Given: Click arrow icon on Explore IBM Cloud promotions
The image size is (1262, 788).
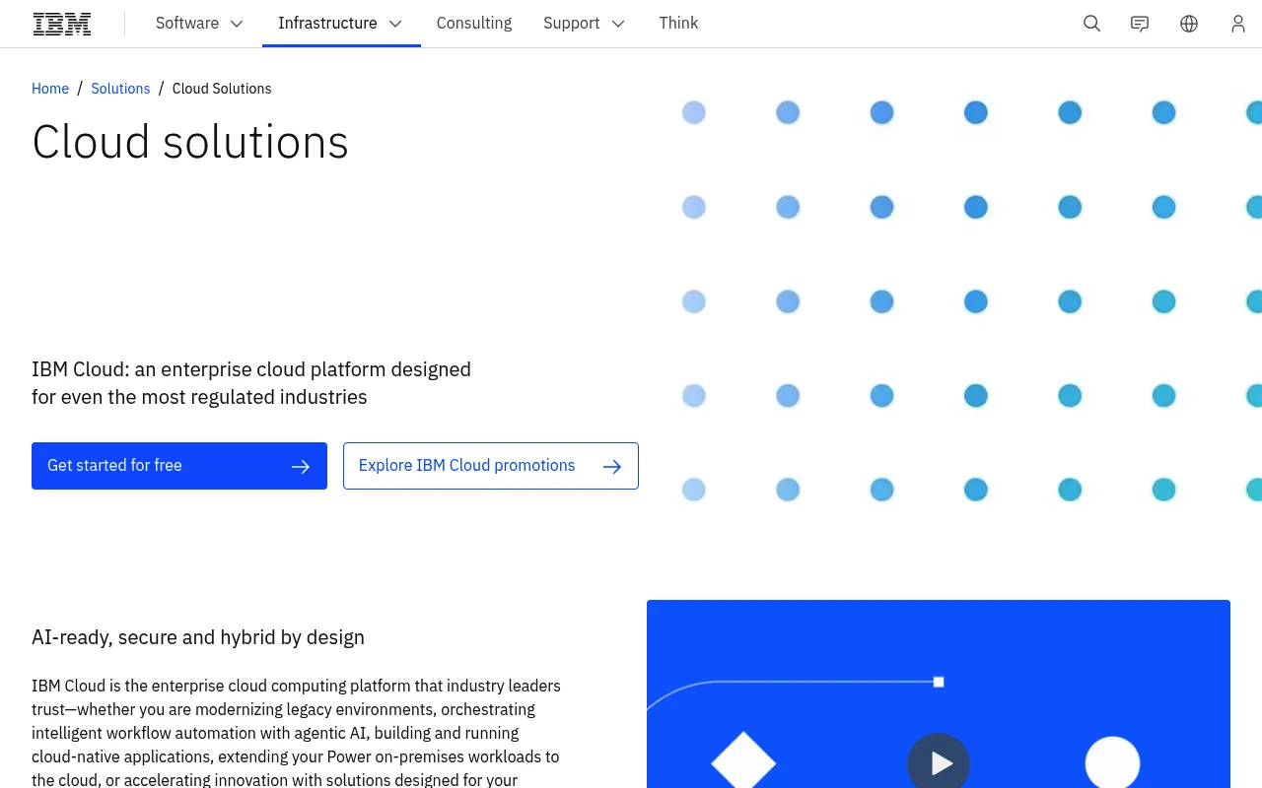Looking at the screenshot, I should 612,466.
